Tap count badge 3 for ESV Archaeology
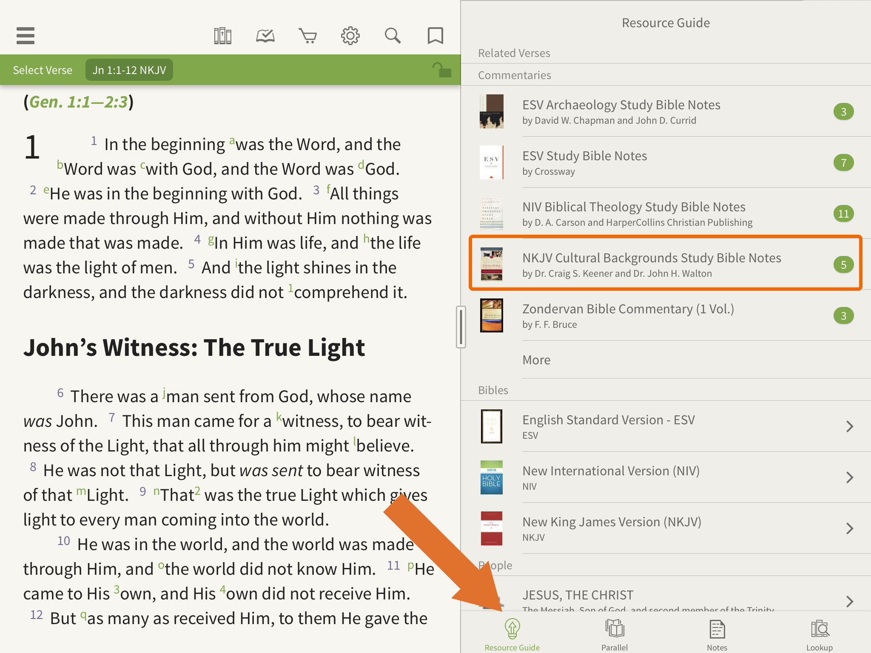Viewport: 871px width, 653px height. [x=843, y=112]
